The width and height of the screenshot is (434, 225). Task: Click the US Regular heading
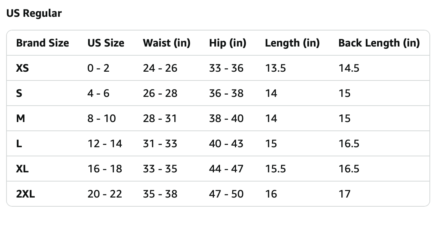pos(34,13)
